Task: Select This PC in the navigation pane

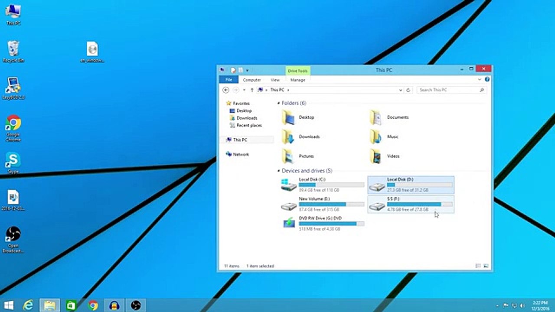Action: (x=240, y=140)
